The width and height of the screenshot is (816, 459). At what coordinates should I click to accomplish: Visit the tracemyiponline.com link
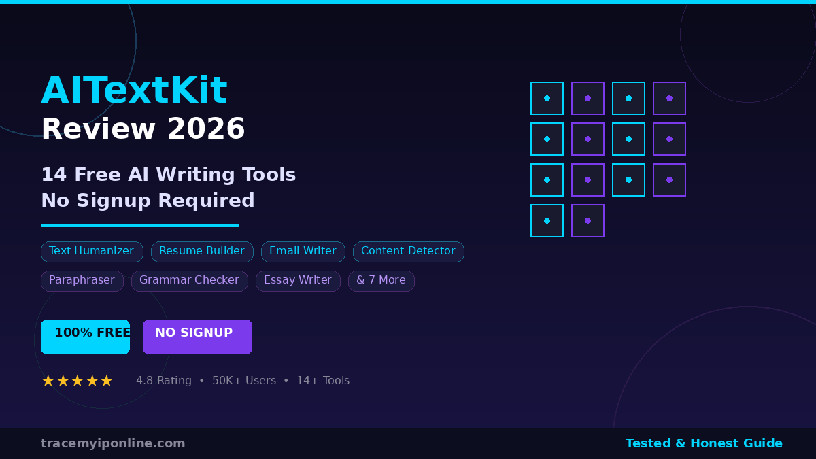click(113, 443)
